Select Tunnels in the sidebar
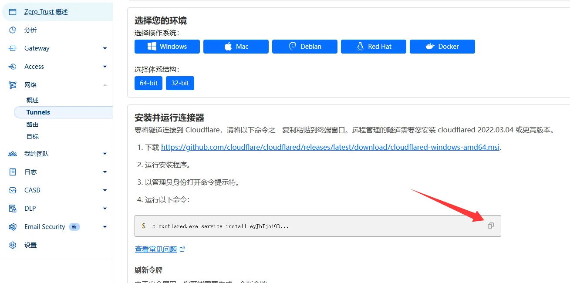The image size is (570, 283). pos(64,112)
